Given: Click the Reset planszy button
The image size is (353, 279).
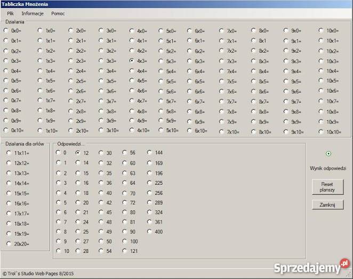Looking at the screenshot, I should pyautogui.click(x=327, y=187).
